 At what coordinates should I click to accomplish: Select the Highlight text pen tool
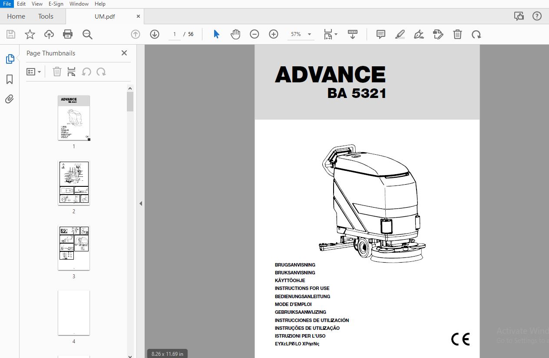coord(400,34)
